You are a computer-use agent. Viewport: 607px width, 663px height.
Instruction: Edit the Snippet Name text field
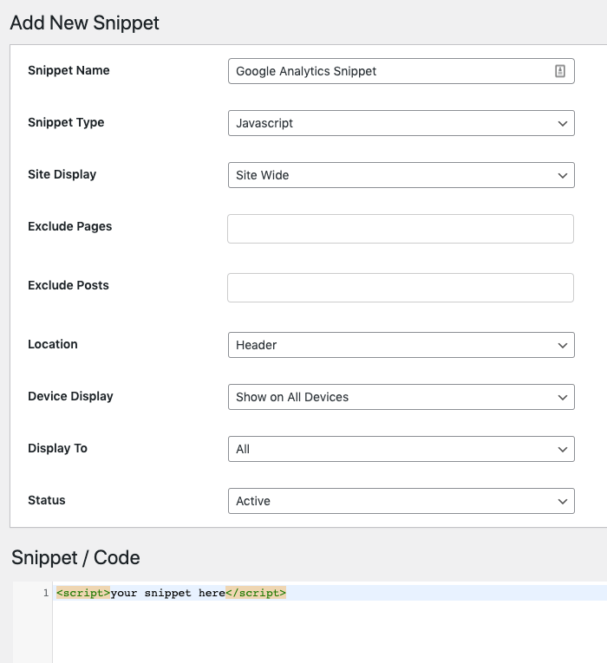point(401,71)
